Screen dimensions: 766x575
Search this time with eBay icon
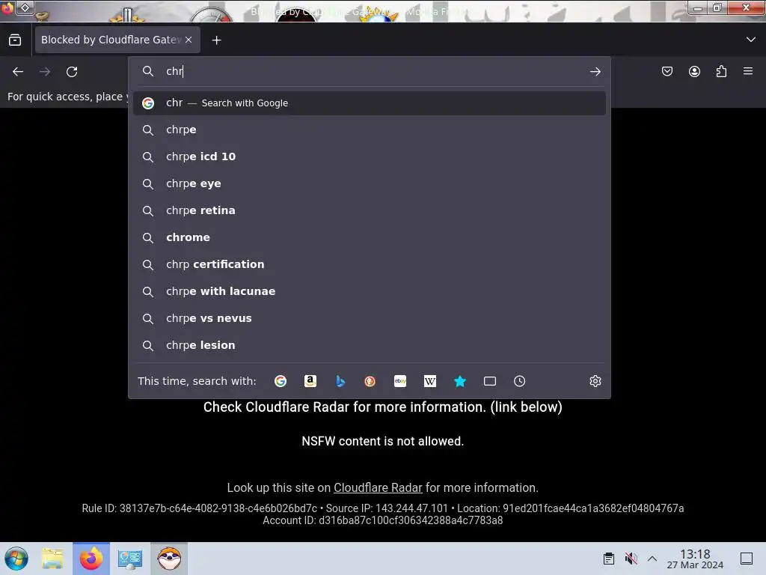coord(400,381)
